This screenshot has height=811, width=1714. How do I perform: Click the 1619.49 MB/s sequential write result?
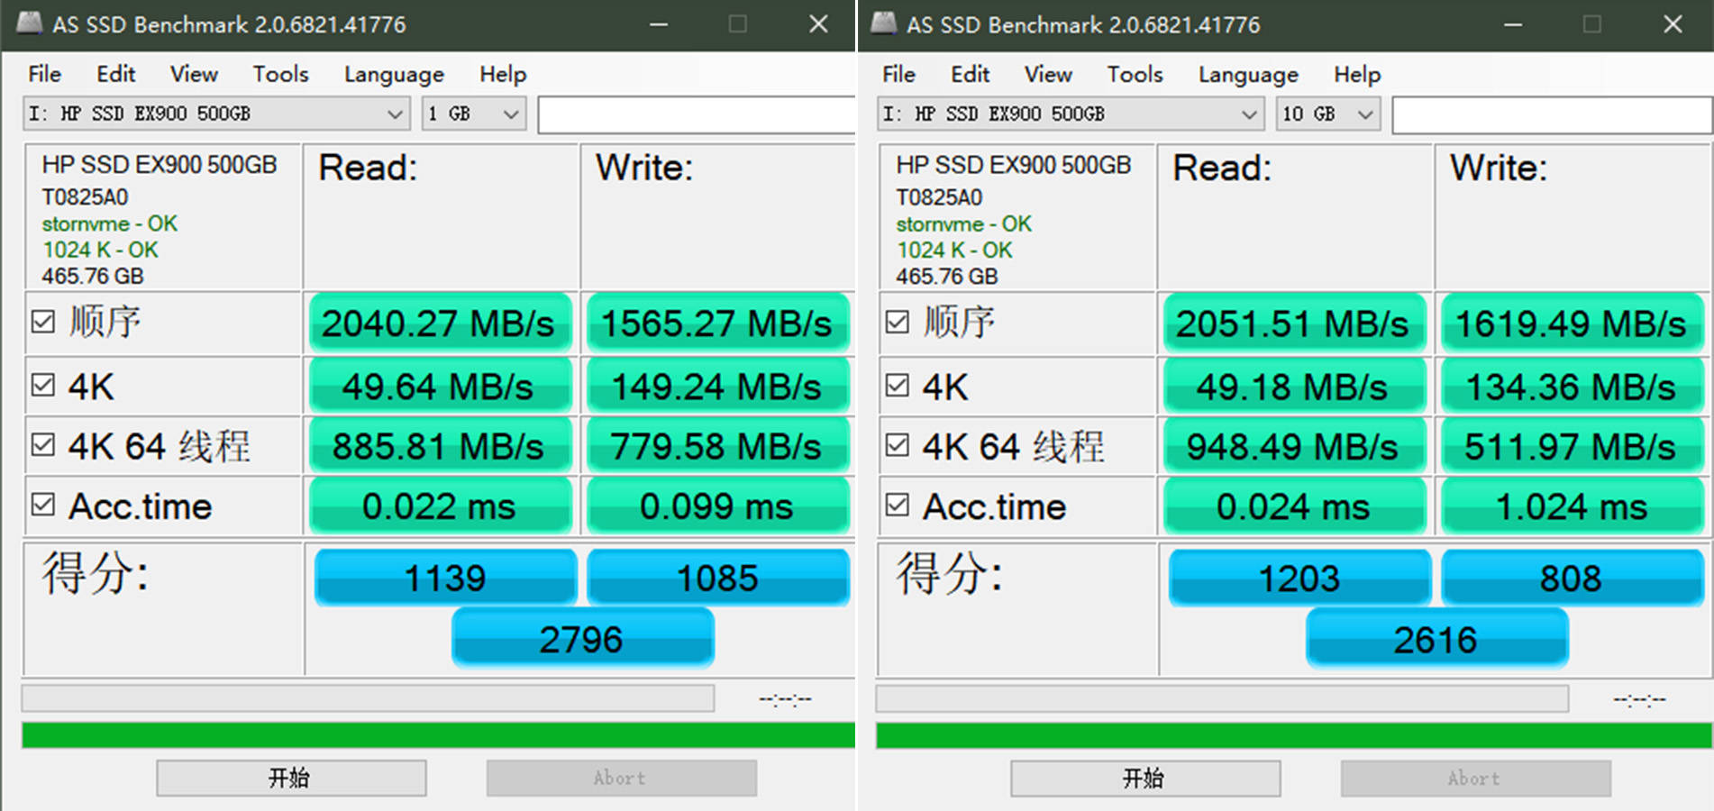coord(1572,323)
